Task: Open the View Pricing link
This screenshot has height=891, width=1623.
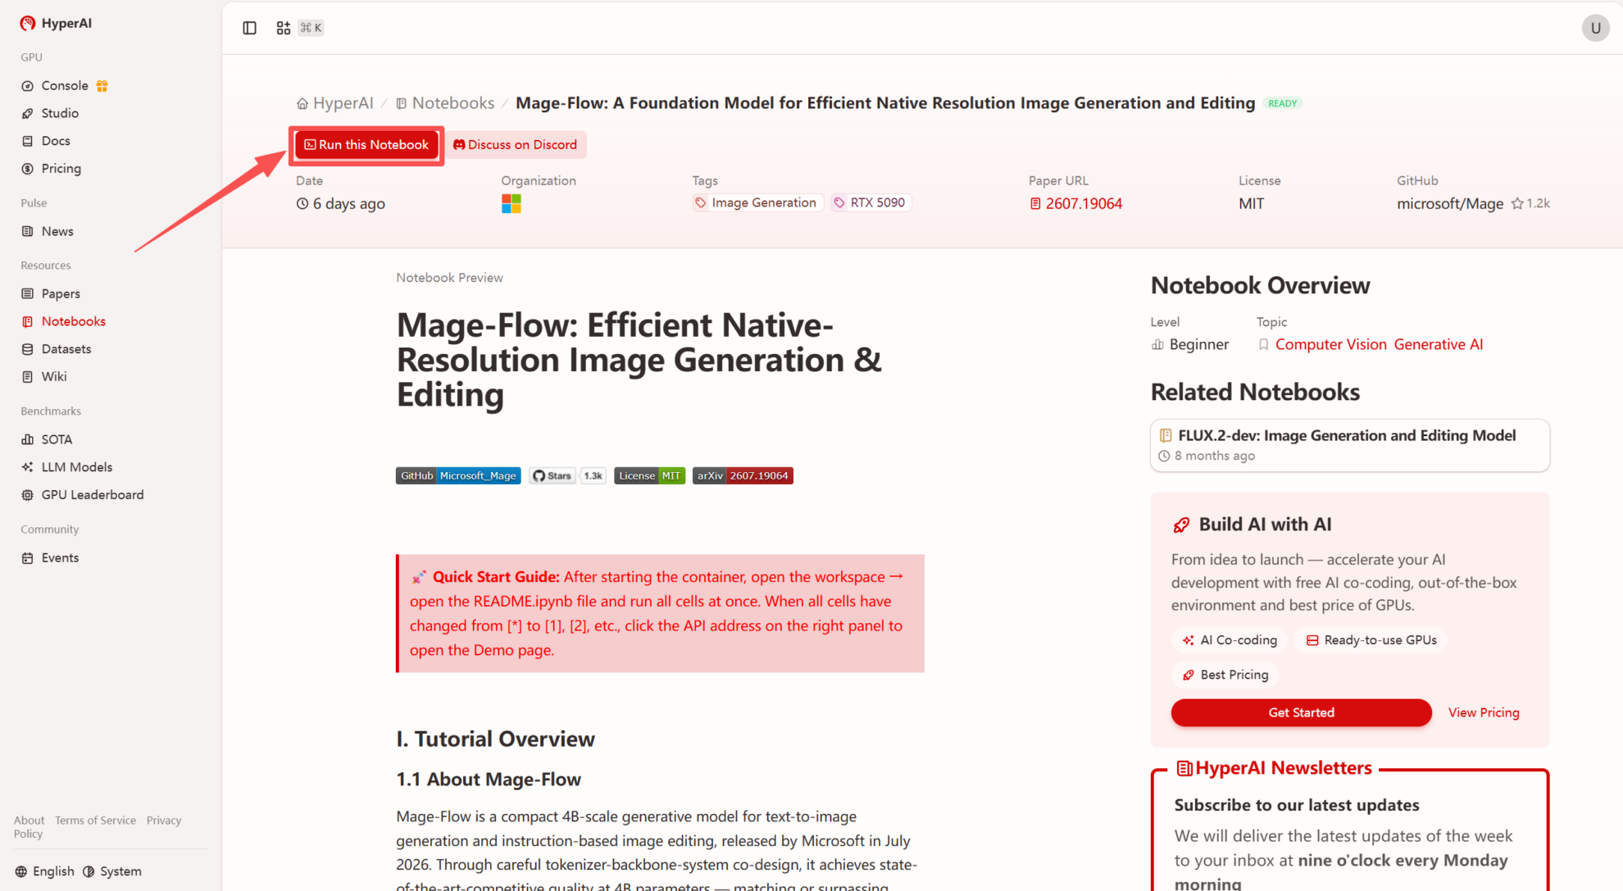Action: [1484, 713]
